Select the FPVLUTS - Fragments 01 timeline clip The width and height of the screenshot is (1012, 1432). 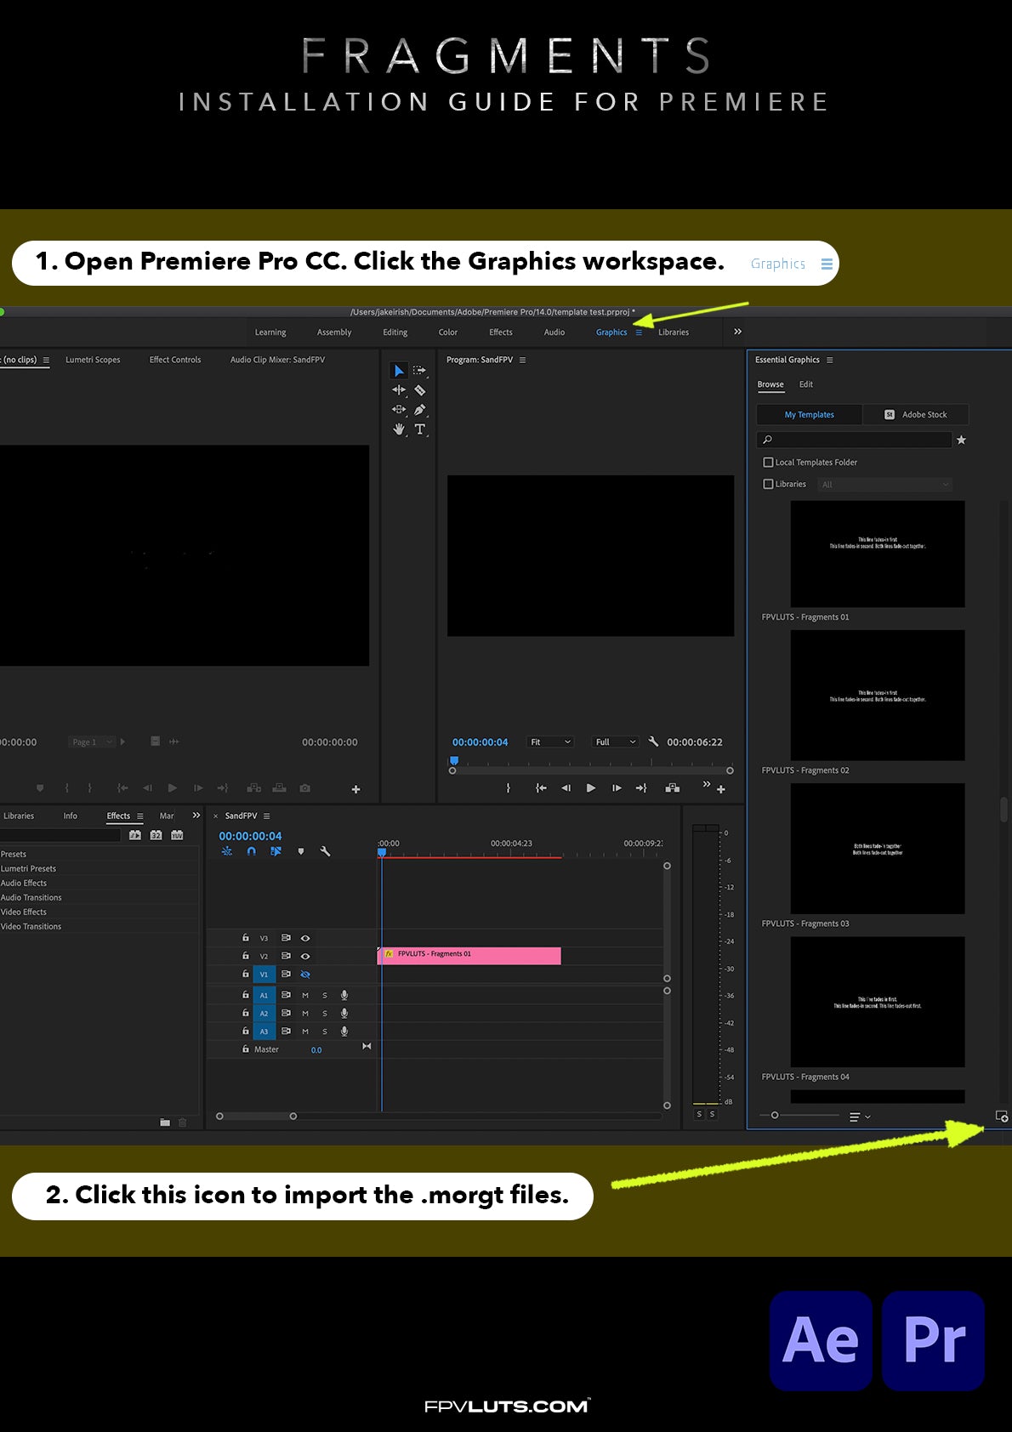(469, 955)
